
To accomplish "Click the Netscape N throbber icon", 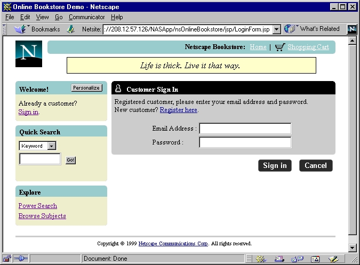I will click(x=352, y=29).
